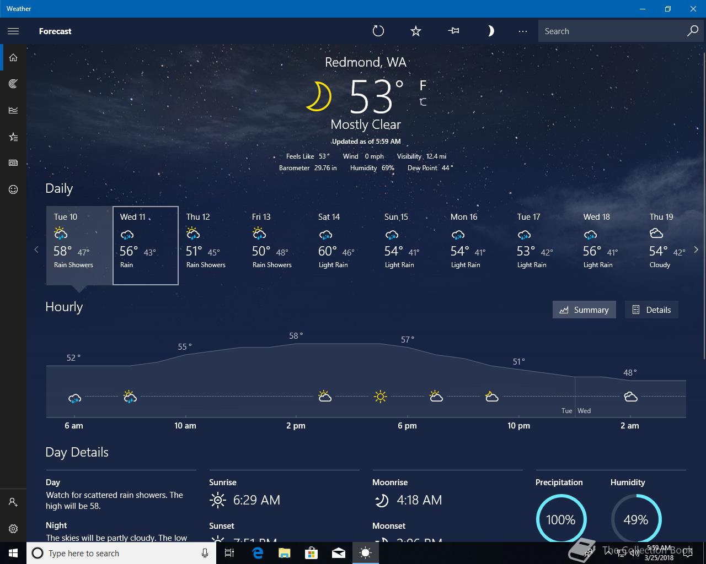Select Wed 11 daily forecast
The width and height of the screenshot is (706, 564).
coord(146,246)
